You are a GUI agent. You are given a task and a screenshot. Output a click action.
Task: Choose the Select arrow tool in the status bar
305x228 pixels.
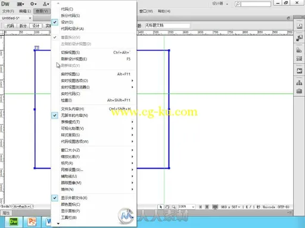tap(161, 207)
